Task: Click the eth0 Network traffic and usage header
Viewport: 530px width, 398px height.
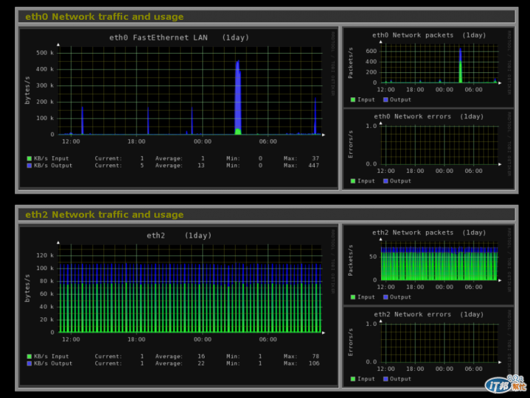Action: coord(266,17)
